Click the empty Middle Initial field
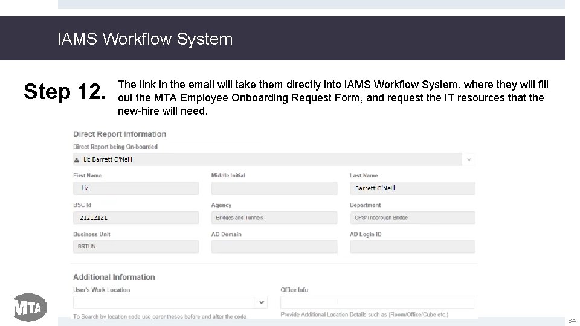The image size is (580, 326). point(274,188)
